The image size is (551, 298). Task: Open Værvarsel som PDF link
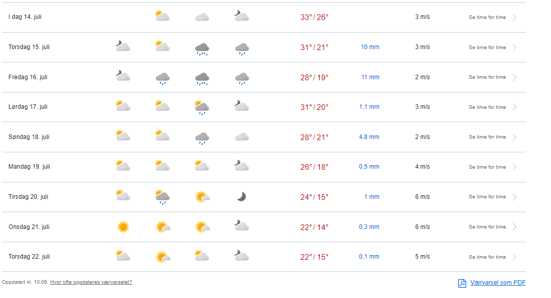[x=498, y=283]
